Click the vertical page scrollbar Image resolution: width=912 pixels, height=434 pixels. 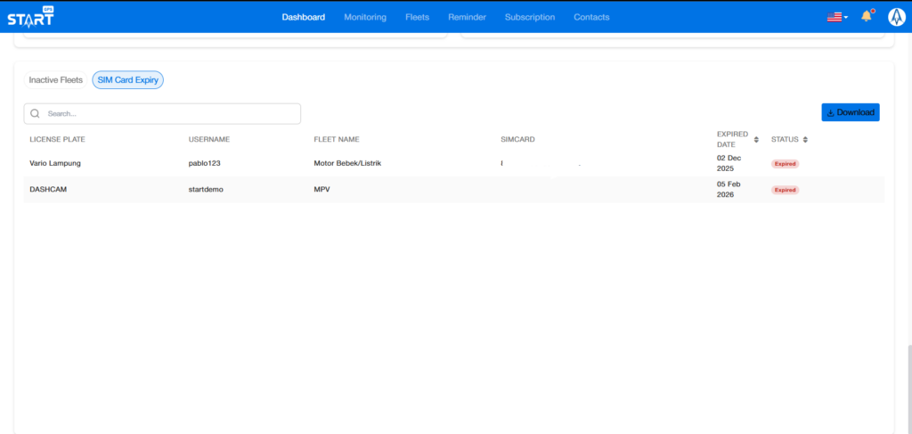tap(908, 383)
